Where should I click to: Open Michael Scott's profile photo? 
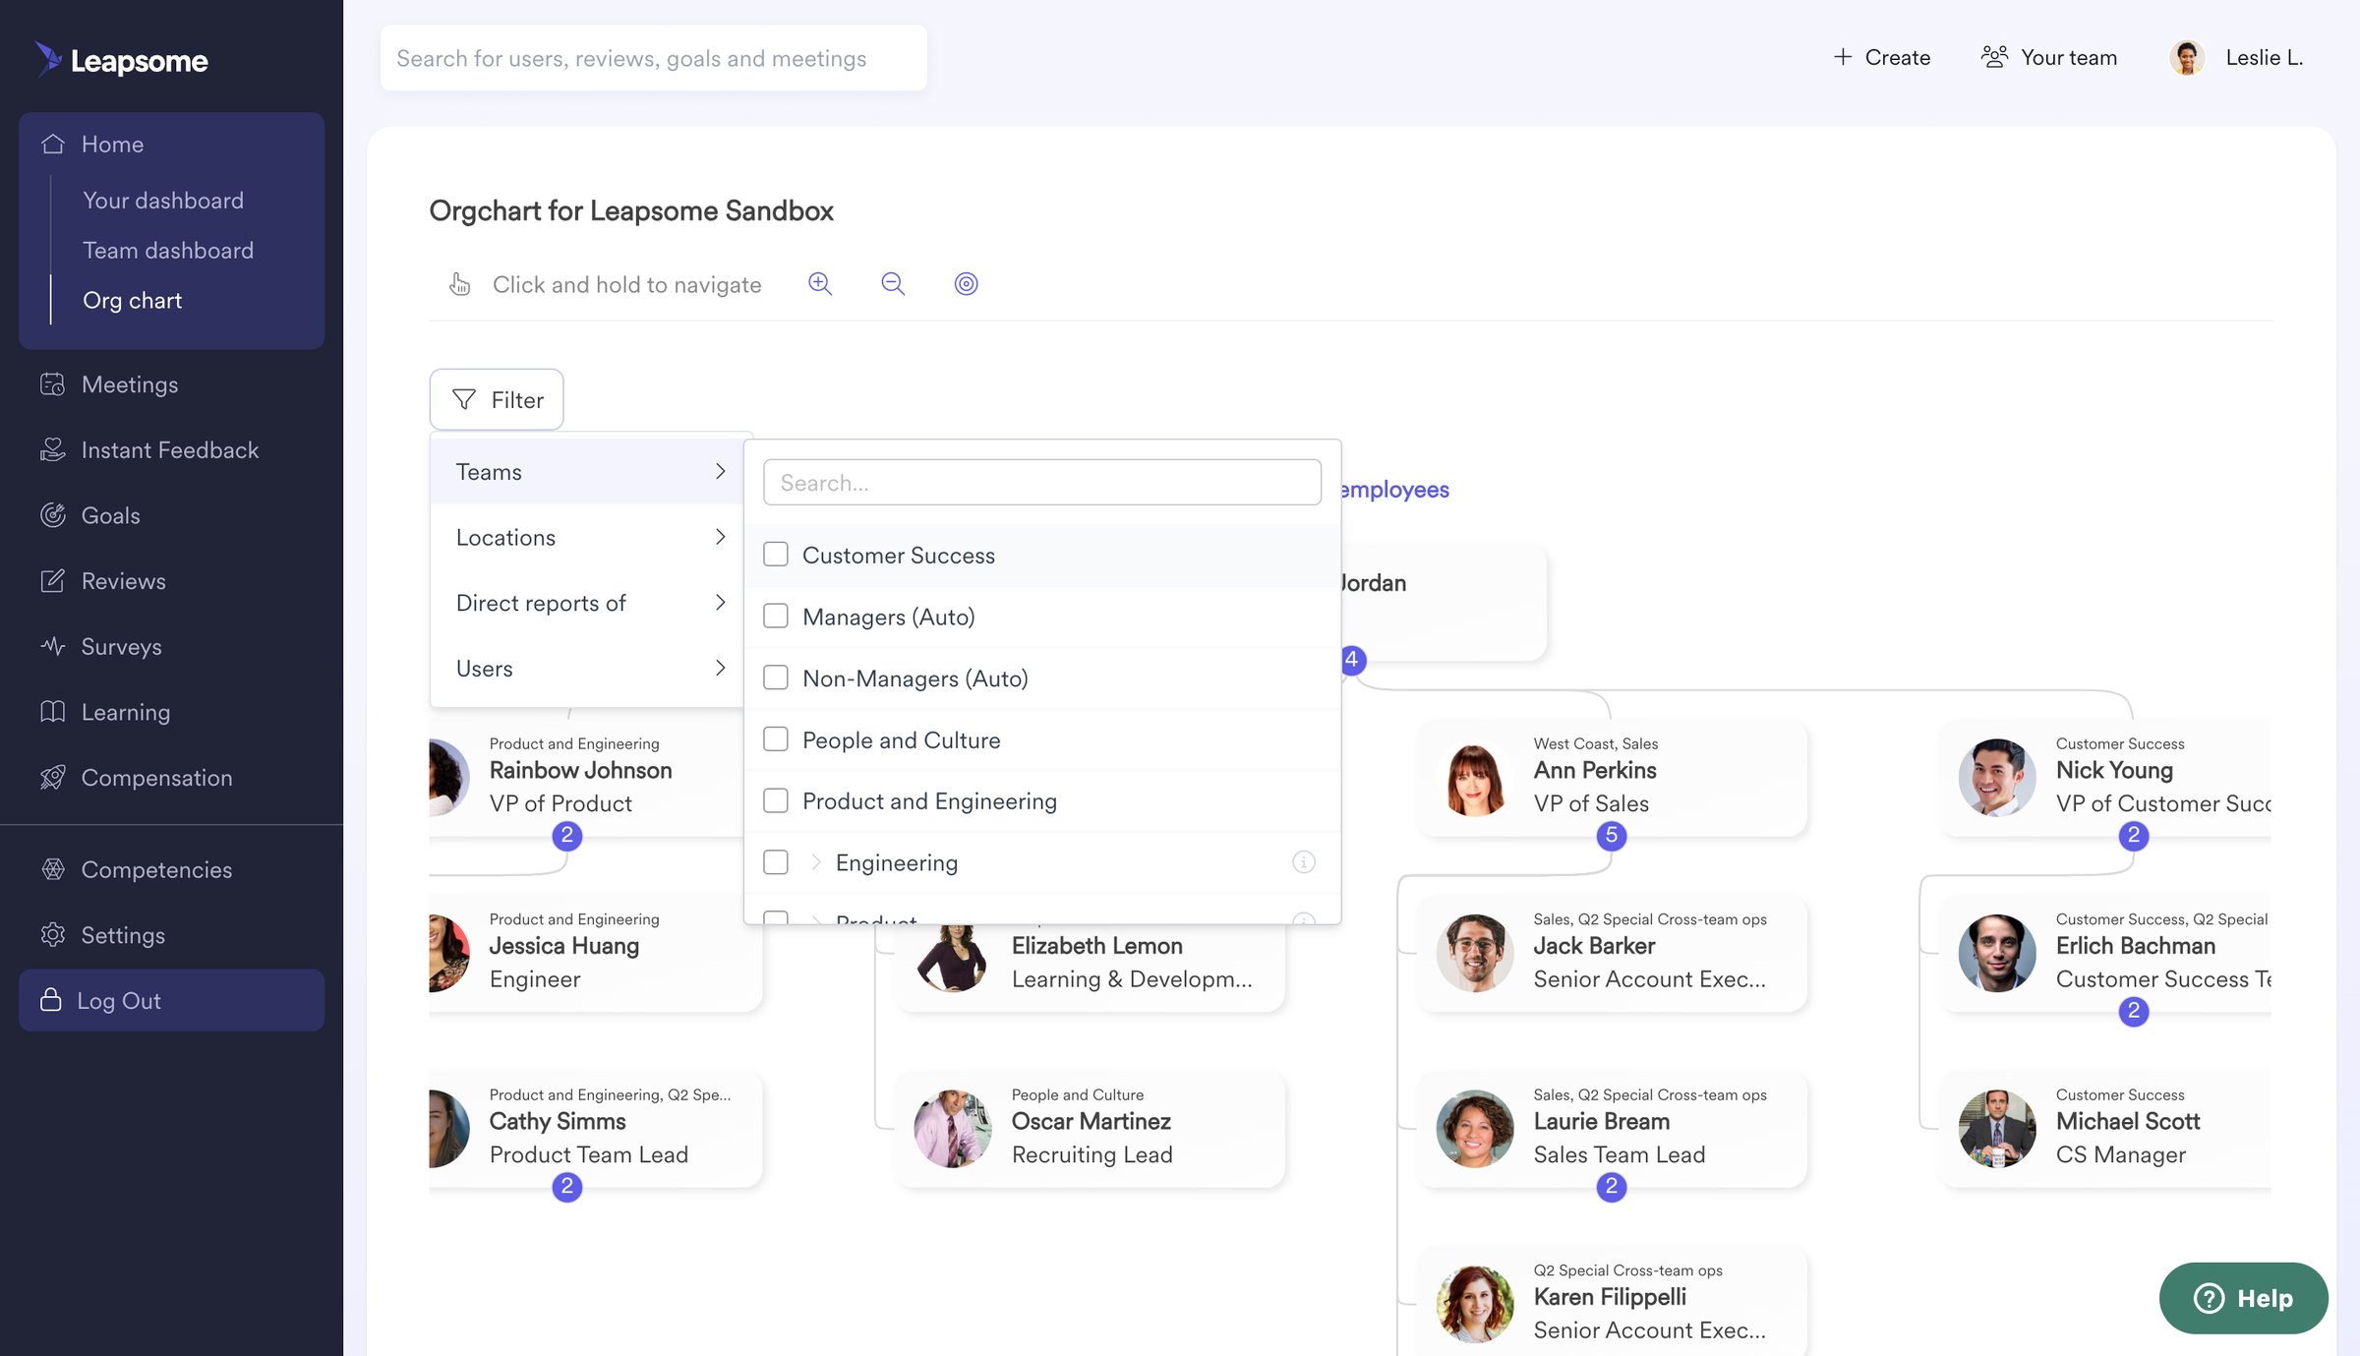click(x=1996, y=1128)
